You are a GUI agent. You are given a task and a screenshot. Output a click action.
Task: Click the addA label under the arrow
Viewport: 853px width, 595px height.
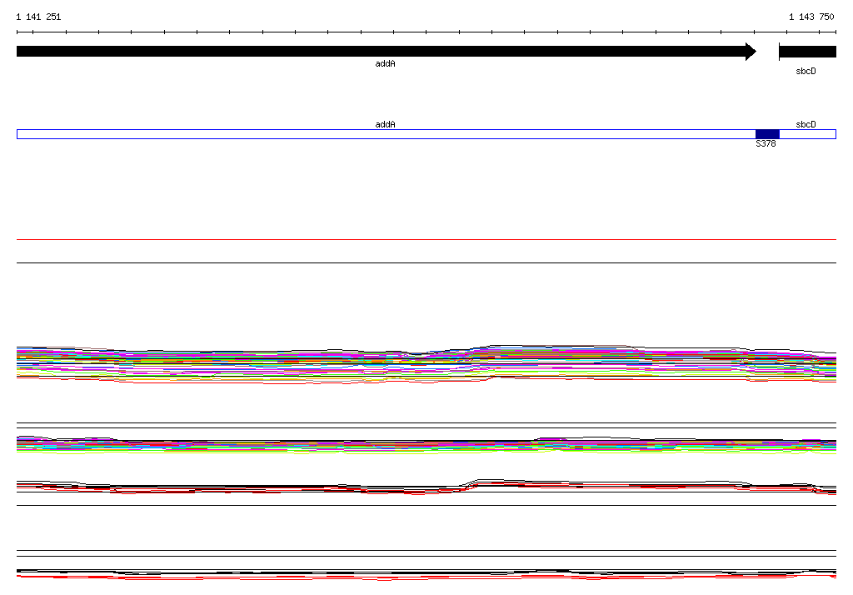[385, 63]
